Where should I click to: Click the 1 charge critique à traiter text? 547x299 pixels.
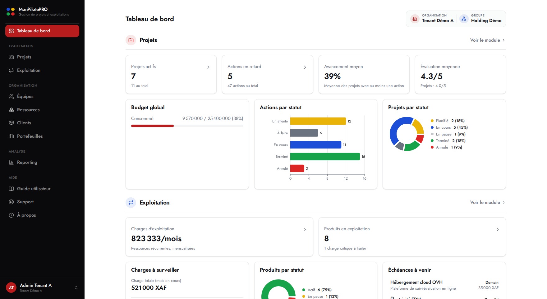[345, 248]
